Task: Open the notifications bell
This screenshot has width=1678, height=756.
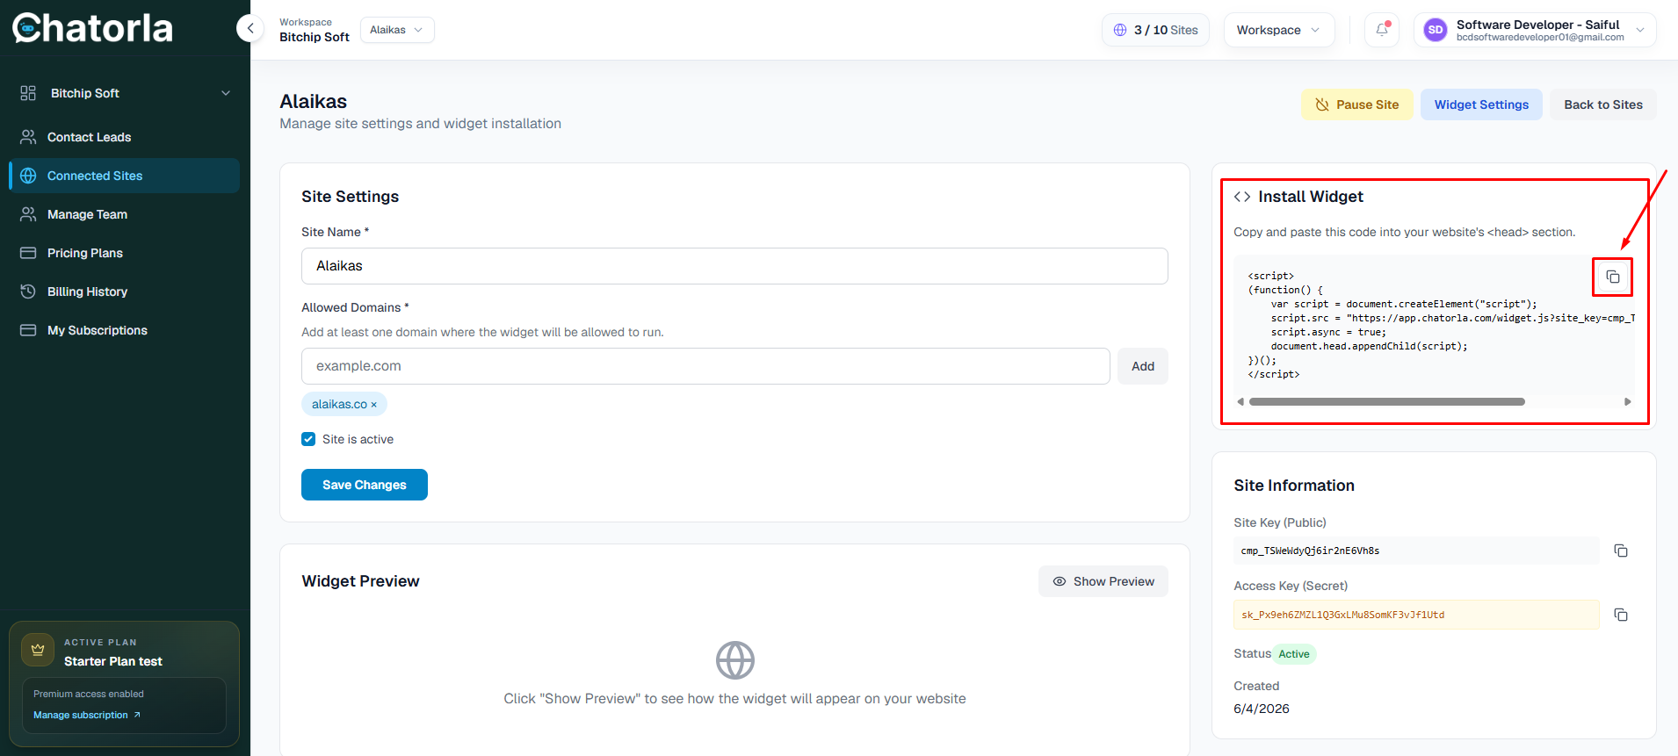Action: (x=1382, y=30)
